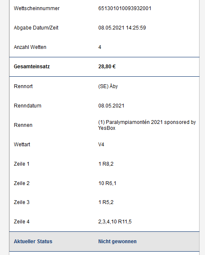Select the Wettscheinnummer value 651301010093932001
The width and height of the screenshot is (205, 255).
pyautogui.click(x=124, y=8)
